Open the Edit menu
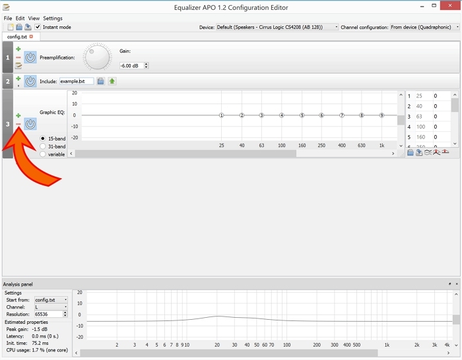Image resolution: width=462 pixels, height=360 pixels. click(x=20, y=18)
